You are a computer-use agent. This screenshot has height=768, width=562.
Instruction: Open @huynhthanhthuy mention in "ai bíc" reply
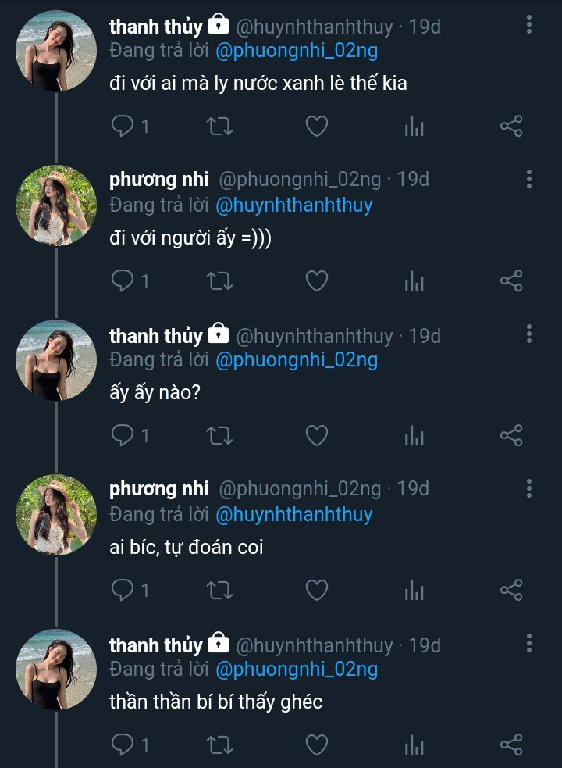pos(293,515)
